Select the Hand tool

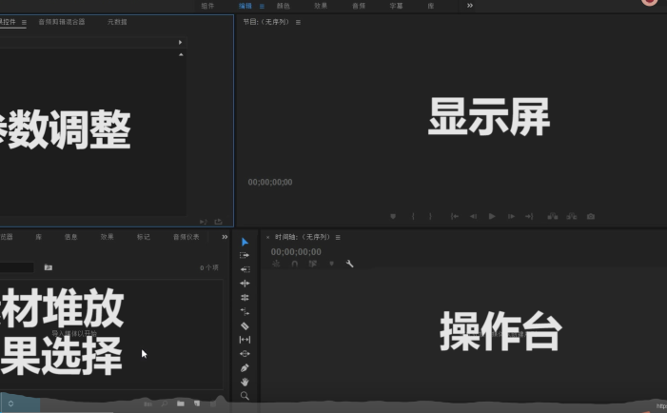point(245,382)
